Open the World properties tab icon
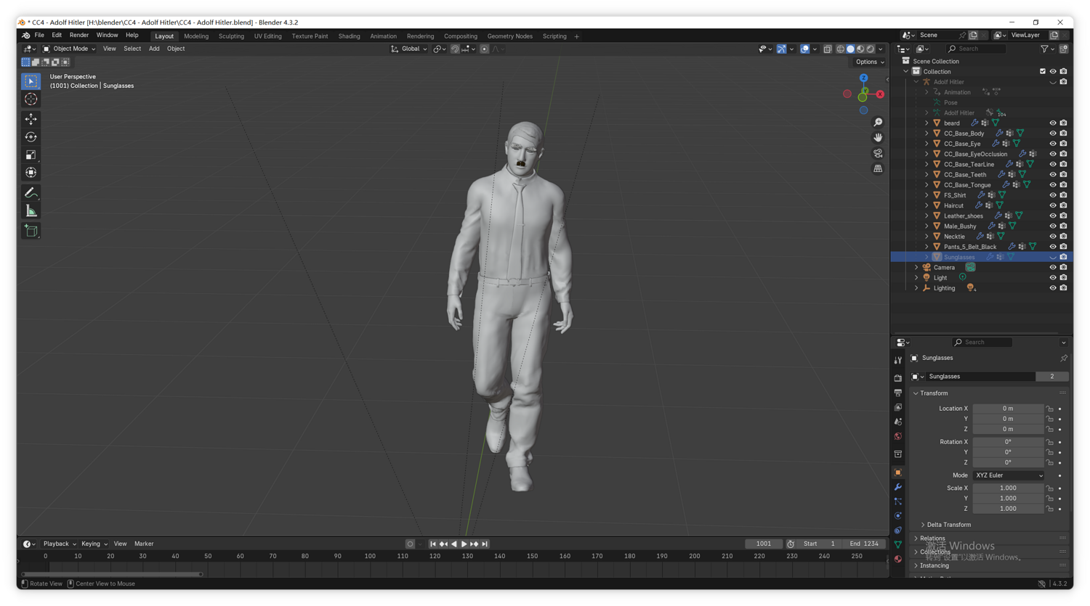The width and height of the screenshot is (1090, 606). 898,436
